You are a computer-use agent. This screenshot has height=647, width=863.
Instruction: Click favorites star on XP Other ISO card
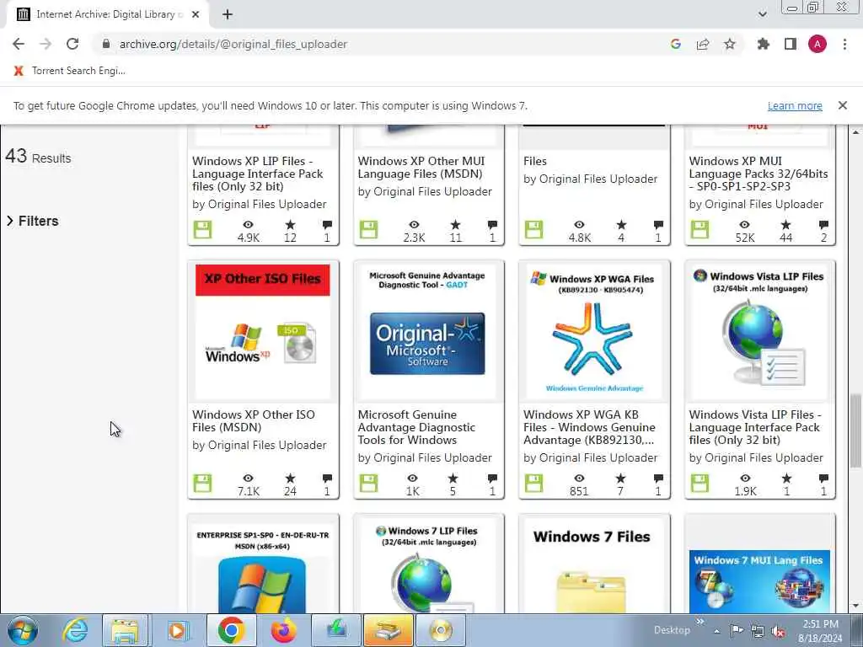pos(290,479)
